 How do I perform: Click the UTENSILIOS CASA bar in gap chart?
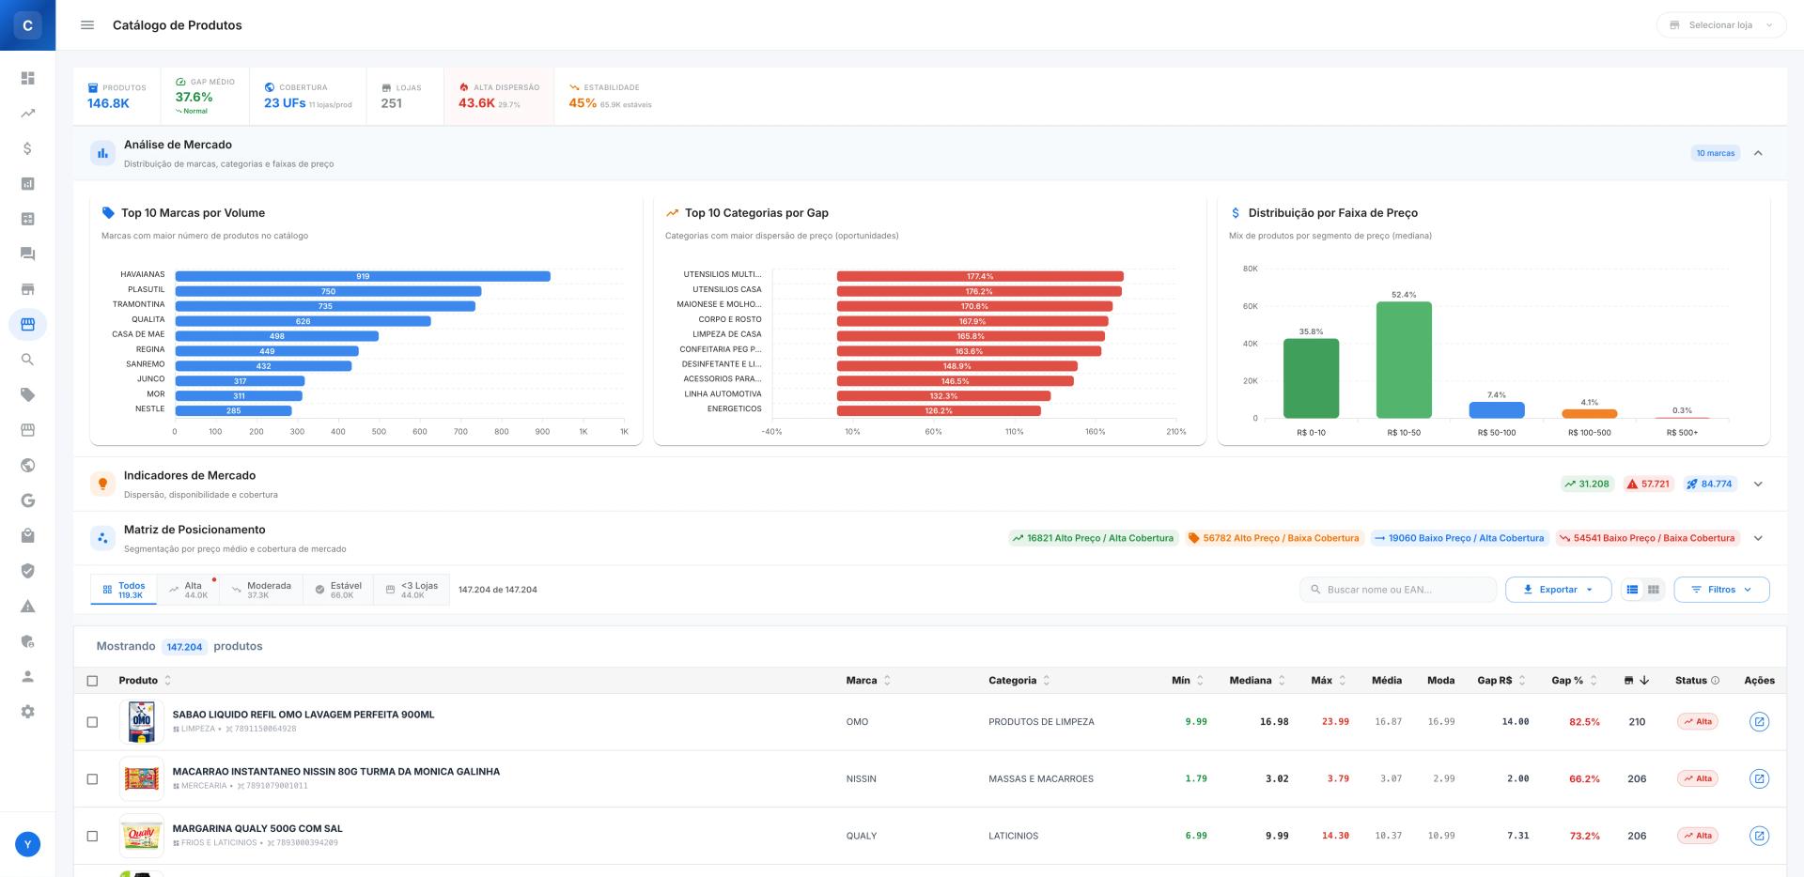tap(979, 291)
